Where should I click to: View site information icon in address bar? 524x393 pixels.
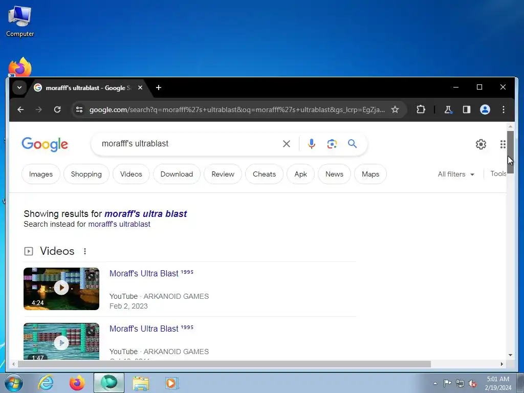[79, 110]
